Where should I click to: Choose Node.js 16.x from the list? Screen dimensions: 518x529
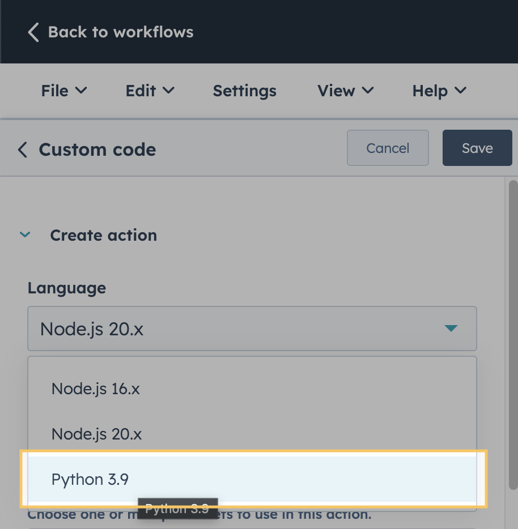(252, 389)
